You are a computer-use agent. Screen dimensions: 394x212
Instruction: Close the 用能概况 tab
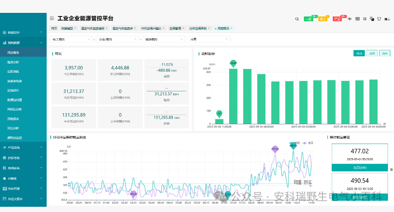tap(231, 28)
